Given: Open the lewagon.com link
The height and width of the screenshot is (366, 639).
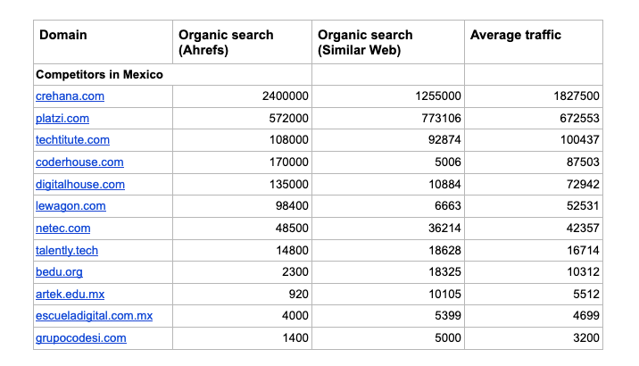Looking at the screenshot, I should point(71,206).
